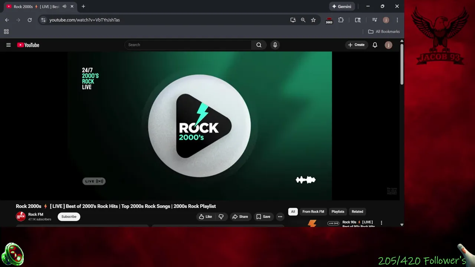Open Chrome's three-dot menu
The width and height of the screenshot is (475, 267).
tap(397, 20)
